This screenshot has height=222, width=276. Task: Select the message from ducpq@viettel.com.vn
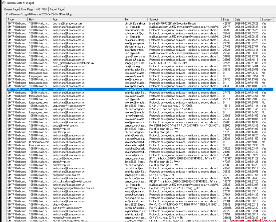(x=65, y=125)
